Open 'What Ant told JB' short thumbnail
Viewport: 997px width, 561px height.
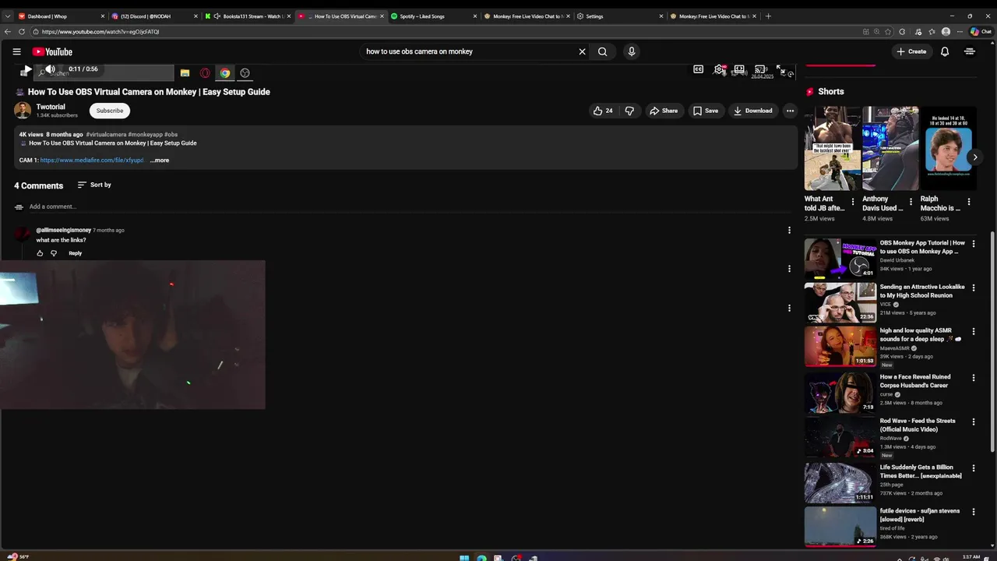pos(833,148)
